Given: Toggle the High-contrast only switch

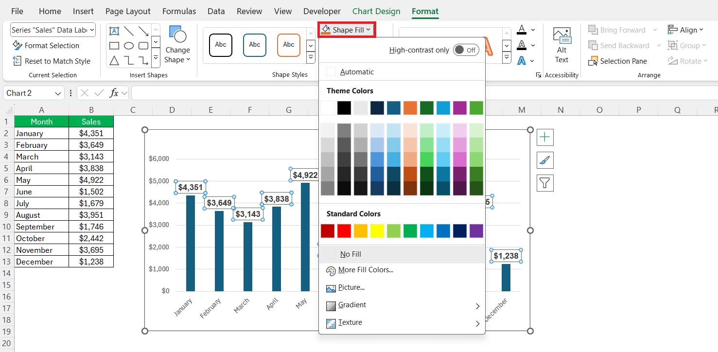Looking at the screenshot, I should tap(466, 50).
